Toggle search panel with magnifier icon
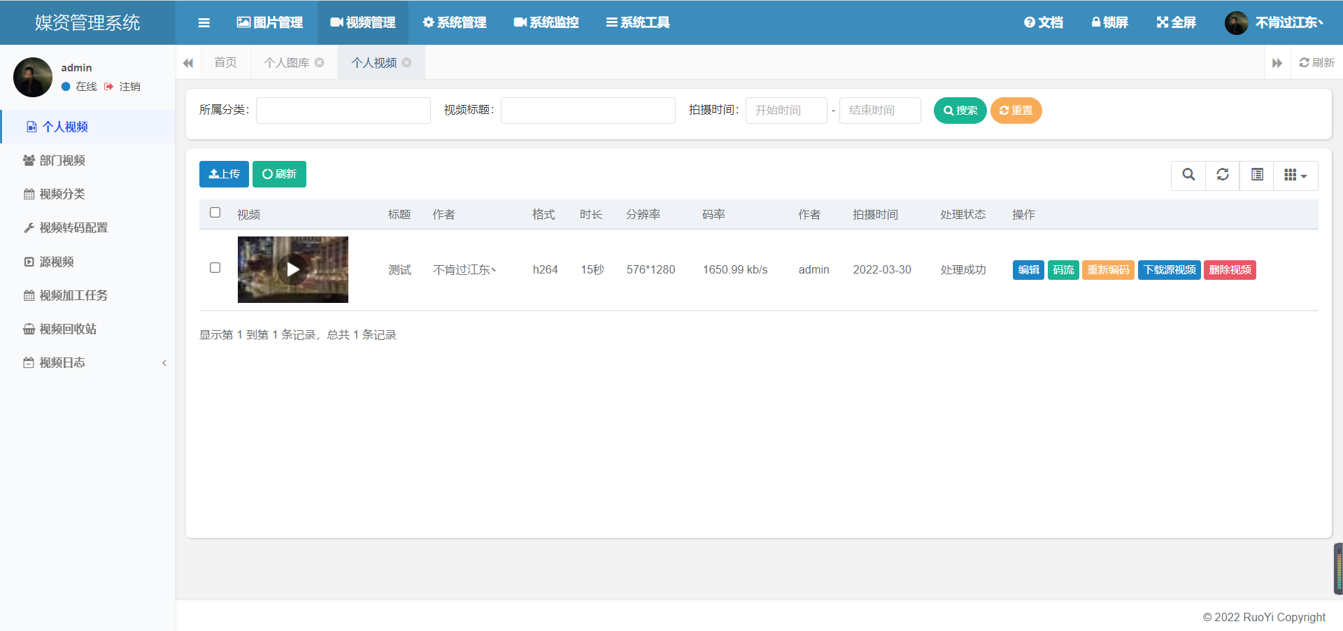The image size is (1343, 631). [x=1188, y=175]
